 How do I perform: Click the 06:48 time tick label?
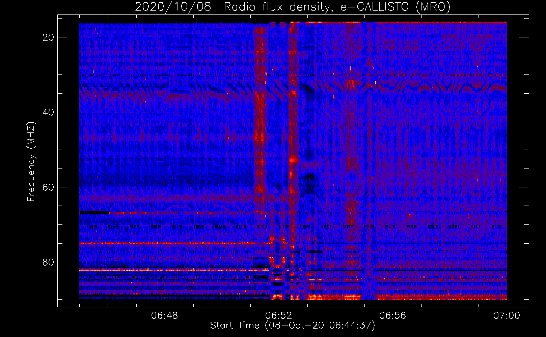(x=165, y=316)
